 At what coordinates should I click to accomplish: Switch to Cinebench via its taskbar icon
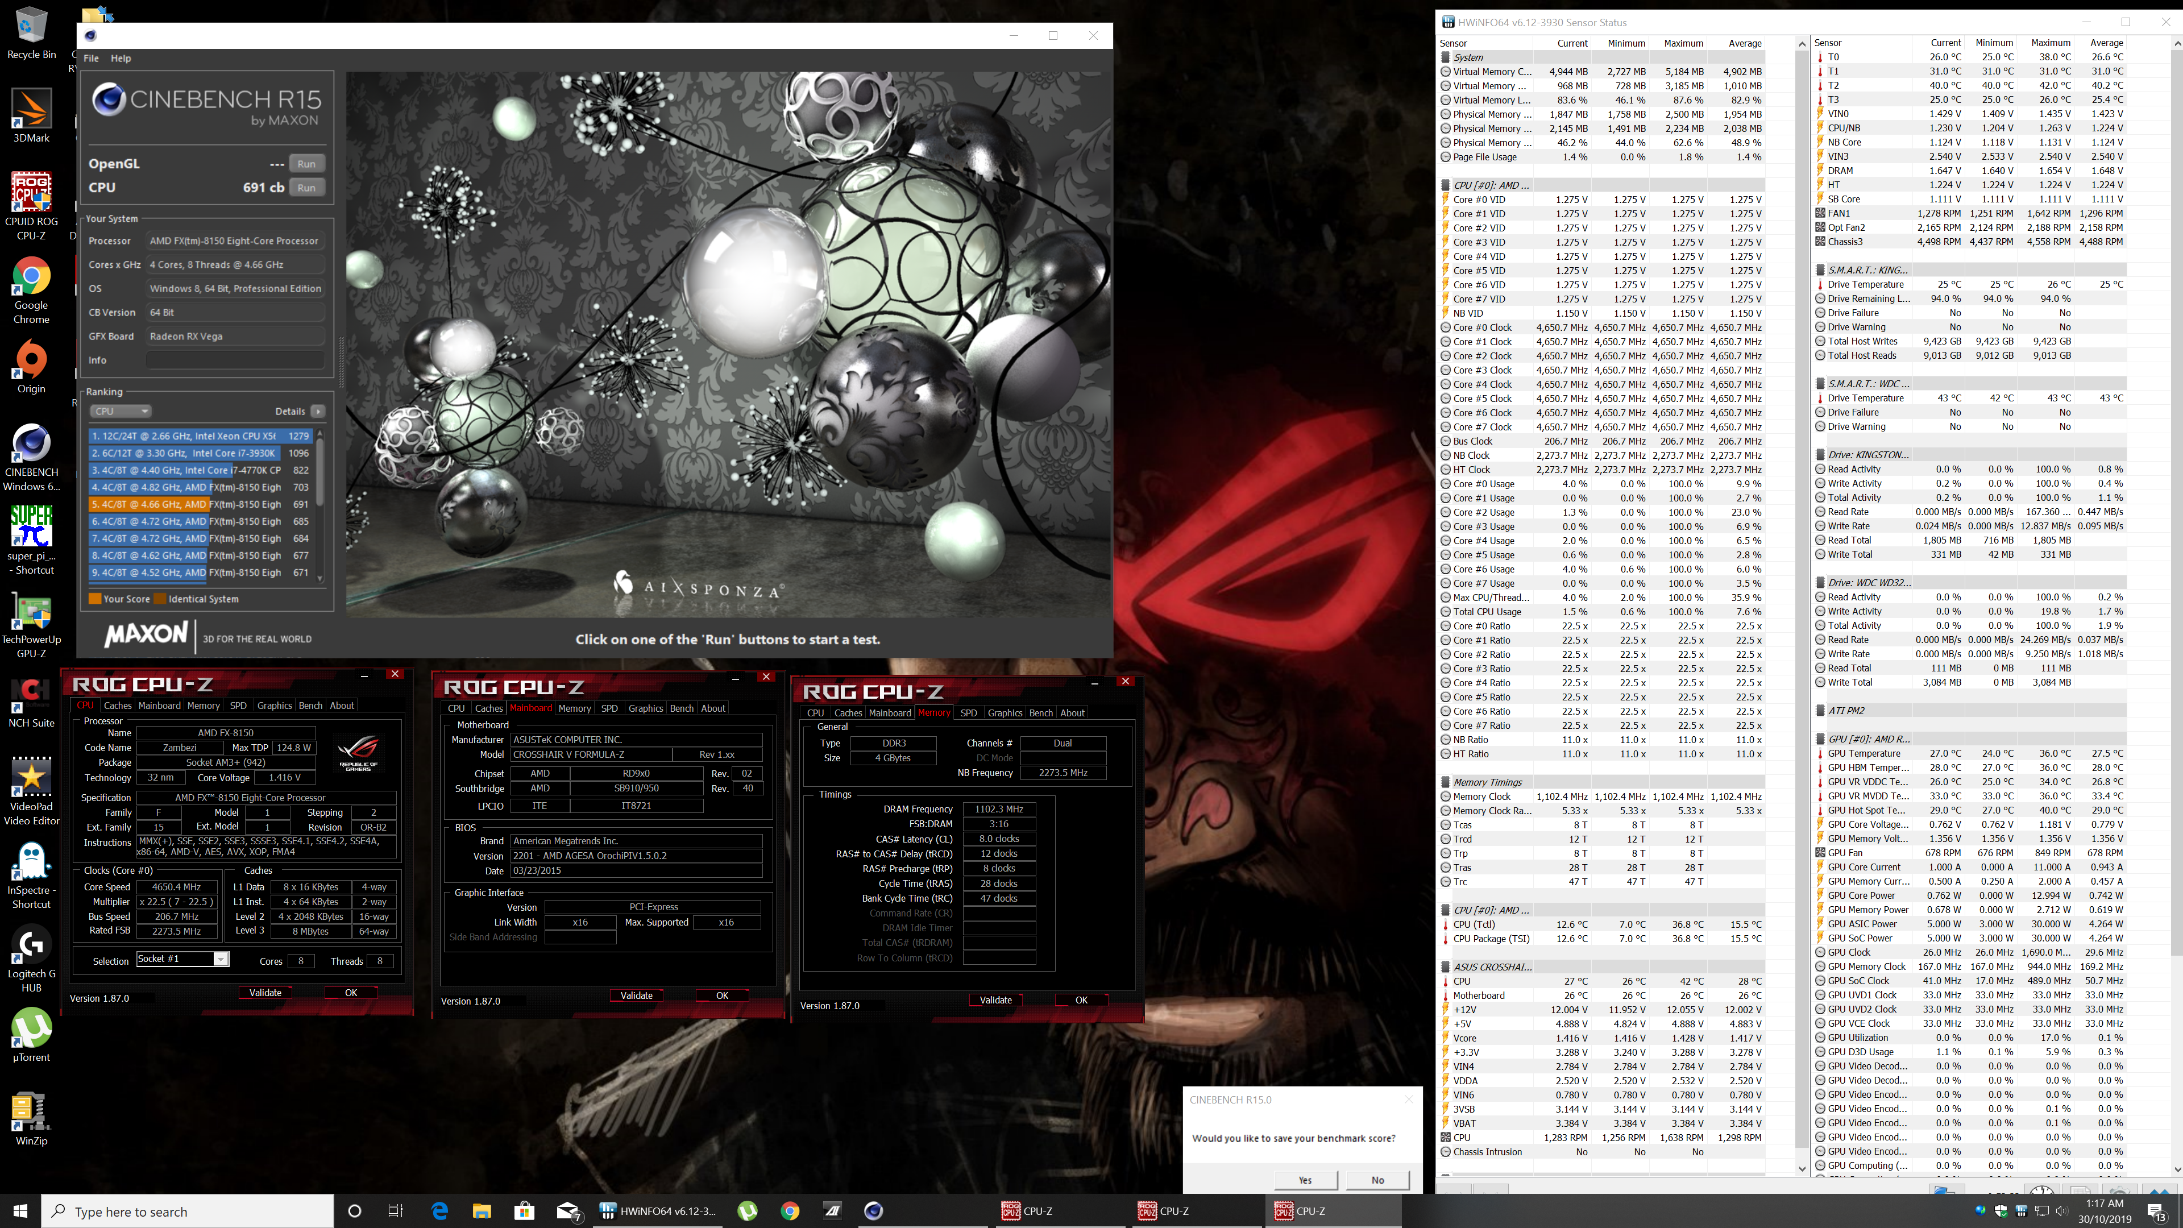[x=873, y=1211]
